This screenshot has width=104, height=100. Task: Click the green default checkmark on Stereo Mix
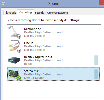pyautogui.click(x=19, y=78)
